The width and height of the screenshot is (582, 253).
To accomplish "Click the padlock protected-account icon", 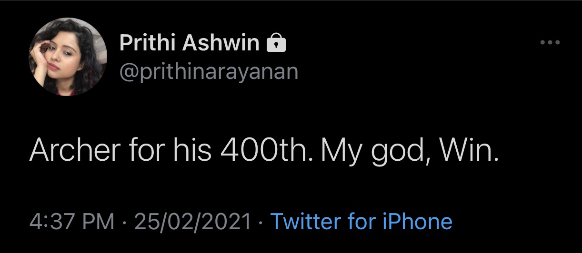I will click(276, 44).
